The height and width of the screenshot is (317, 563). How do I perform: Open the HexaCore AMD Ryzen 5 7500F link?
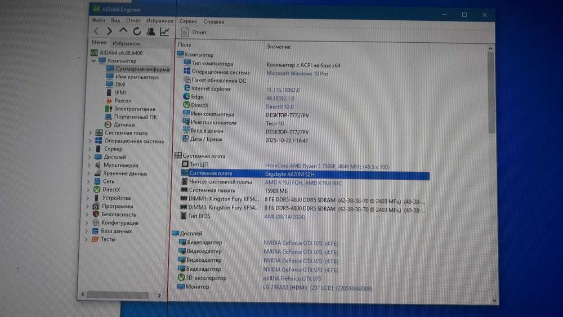click(x=327, y=166)
